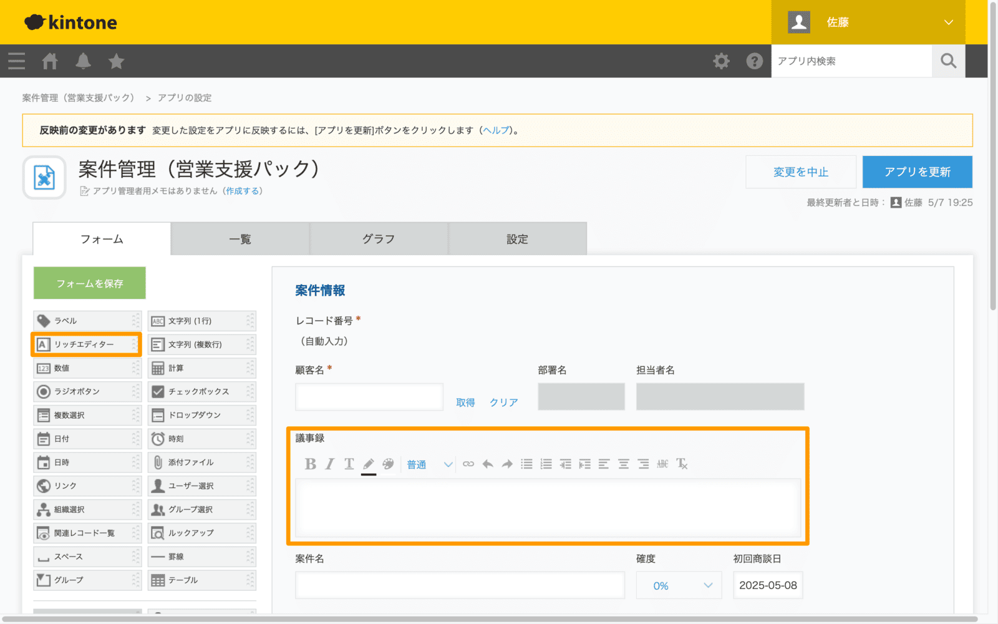Align text left in the editor
The image size is (998, 624).
point(604,464)
